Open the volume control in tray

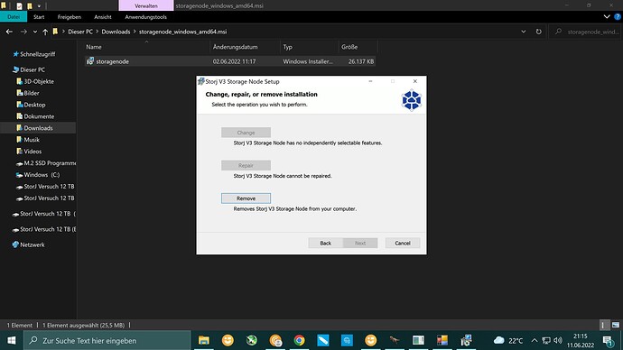[558, 340]
